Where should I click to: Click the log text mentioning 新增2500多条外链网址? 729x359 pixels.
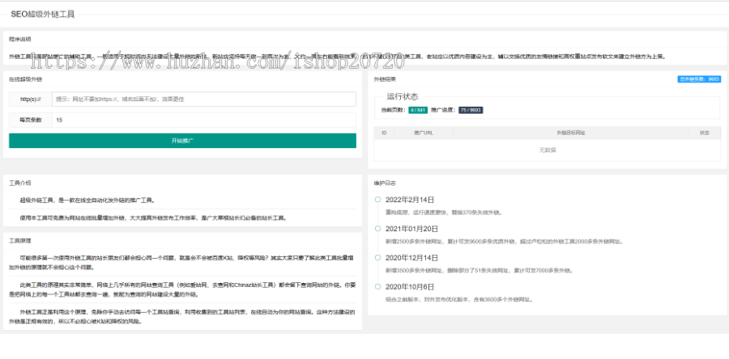click(504, 241)
